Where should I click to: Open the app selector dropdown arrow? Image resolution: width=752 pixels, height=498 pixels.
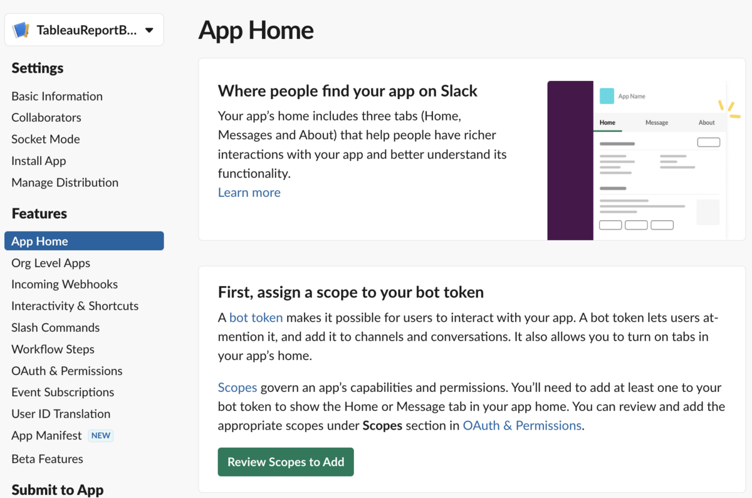pyautogui.click(x=149, y=30)
